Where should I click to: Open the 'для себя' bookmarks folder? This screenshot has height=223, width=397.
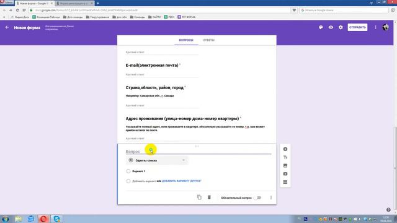(x=120, y=17)
